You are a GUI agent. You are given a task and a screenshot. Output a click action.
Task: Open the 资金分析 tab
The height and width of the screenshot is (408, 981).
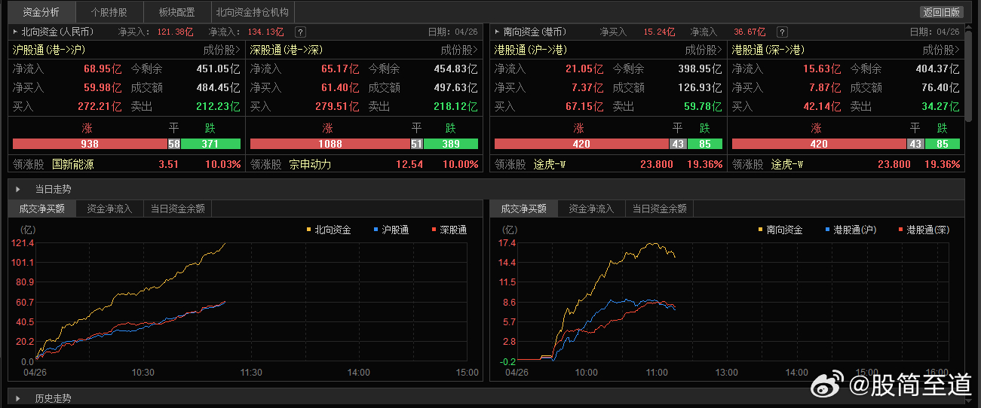pyautogui.click(x=41, y=12)
